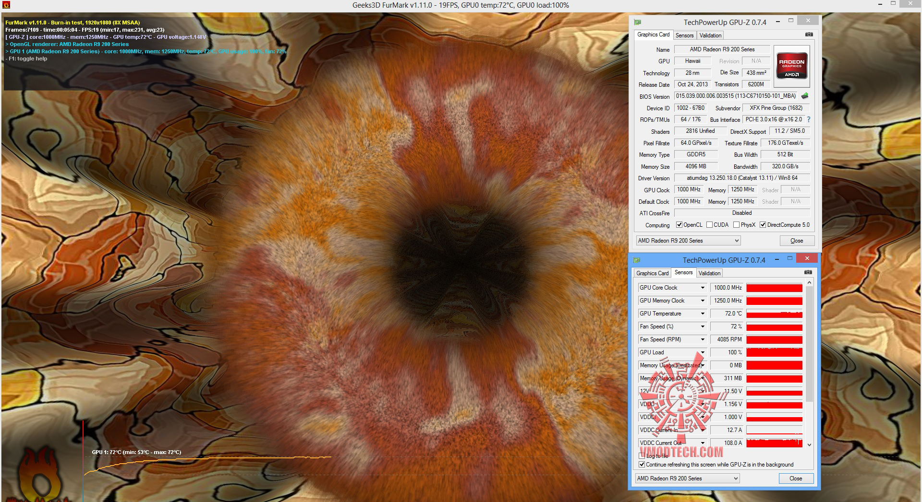922x502 pixels.
Task: Toggle the CUDA checkbox
Action: coord(709,225)
